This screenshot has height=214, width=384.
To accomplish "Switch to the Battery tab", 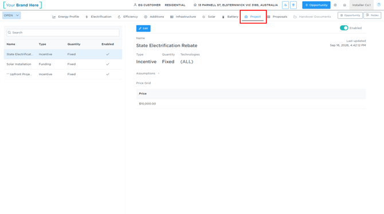I will click(x=230, y=17).
